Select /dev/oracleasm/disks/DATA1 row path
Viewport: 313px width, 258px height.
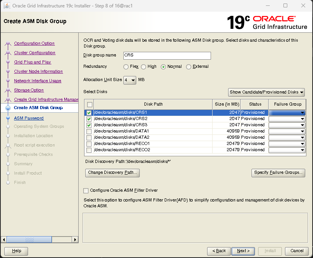(x=121, y=131)
